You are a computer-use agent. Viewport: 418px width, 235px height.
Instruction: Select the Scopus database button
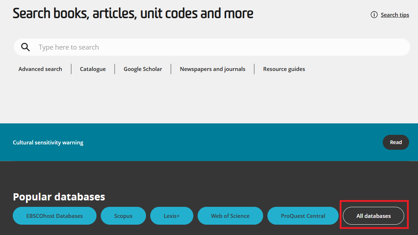(123, 216)
